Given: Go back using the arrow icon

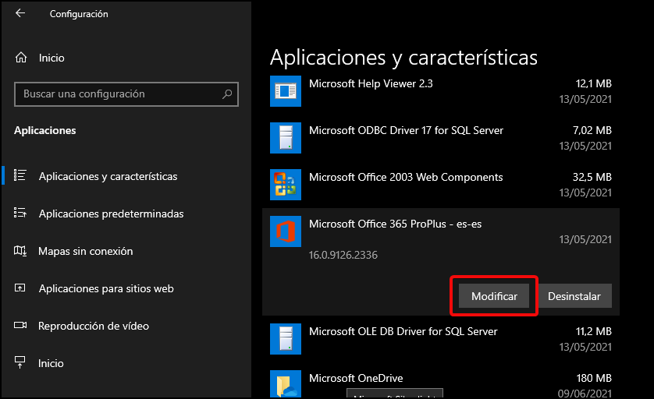Looking at the screenshot, I should click(x=20, y=13).
